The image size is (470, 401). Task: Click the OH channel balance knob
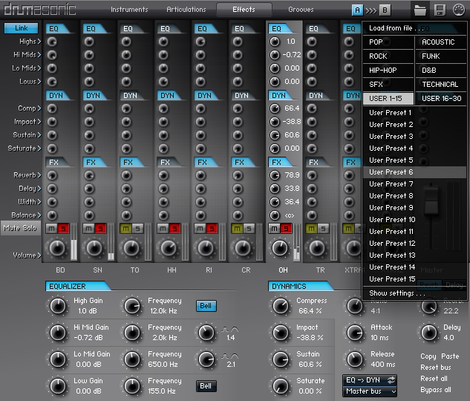click(275, 215)
